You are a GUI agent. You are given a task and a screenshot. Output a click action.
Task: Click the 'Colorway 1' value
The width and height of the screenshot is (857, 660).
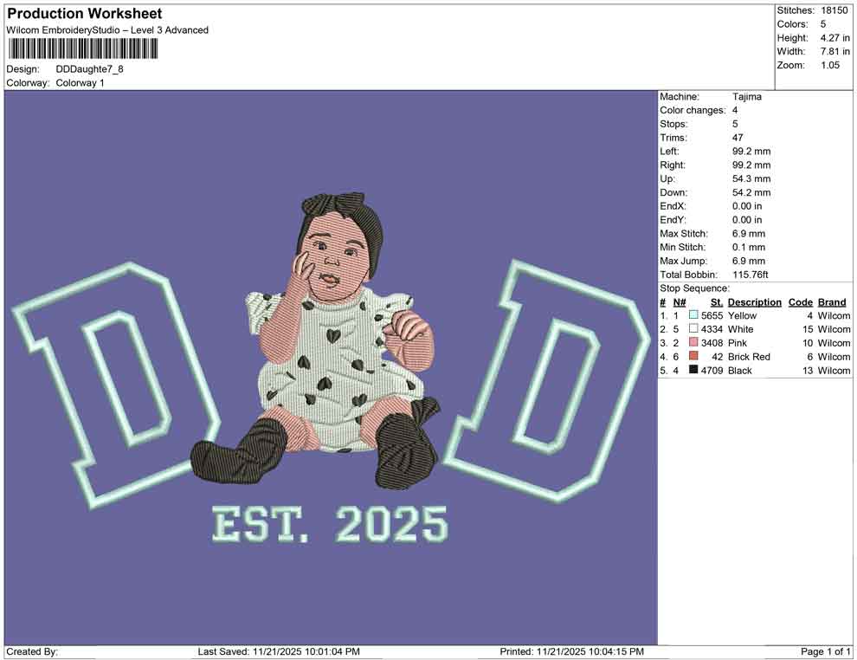80,83
